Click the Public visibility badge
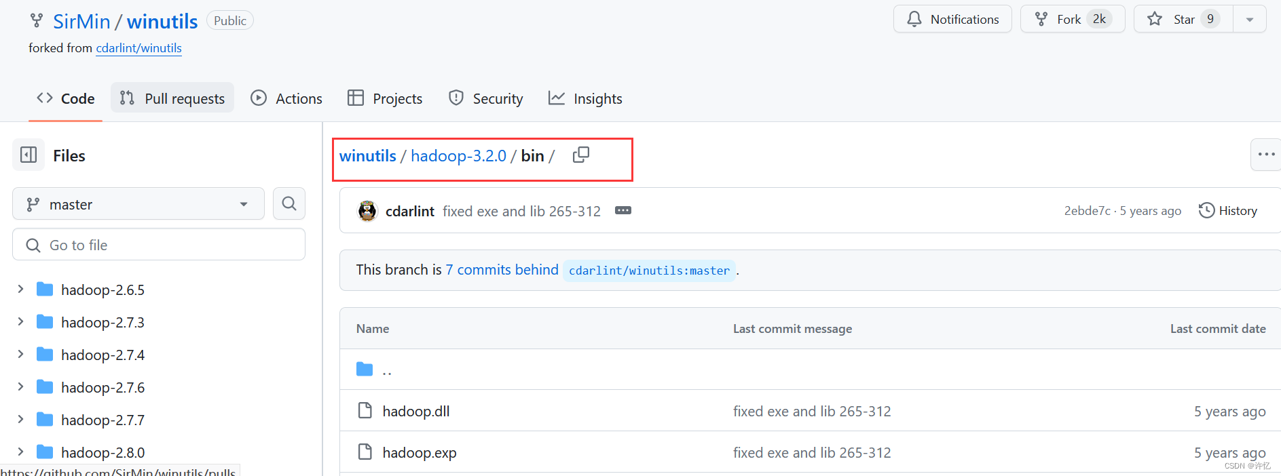This screenshot has width=1281, height=476. coord(230,20)
